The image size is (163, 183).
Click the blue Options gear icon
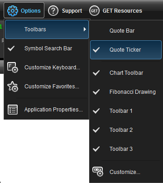(x=13, y=11)
